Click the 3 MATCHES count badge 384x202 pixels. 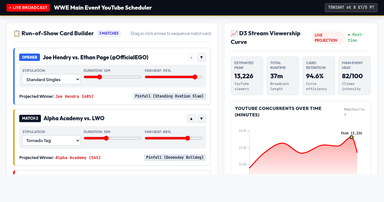click(x=109, y=33)
